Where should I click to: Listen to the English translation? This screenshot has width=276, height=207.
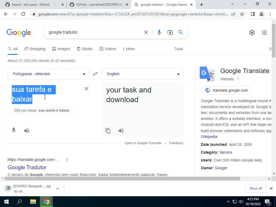tap(121, 131)
